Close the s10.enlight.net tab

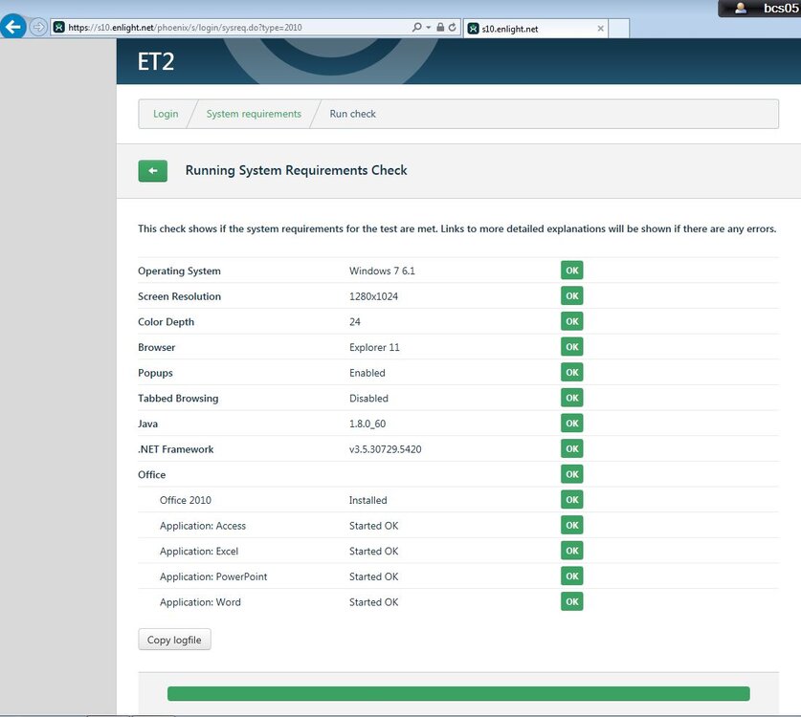(601, 29)
